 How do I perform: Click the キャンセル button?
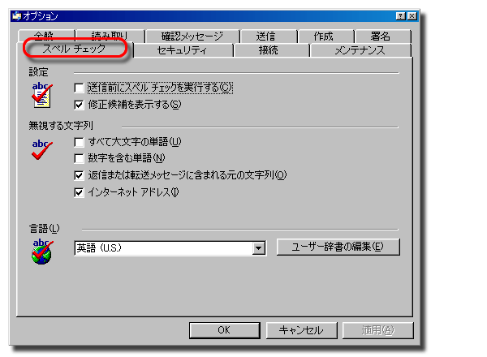coord(301,330)
